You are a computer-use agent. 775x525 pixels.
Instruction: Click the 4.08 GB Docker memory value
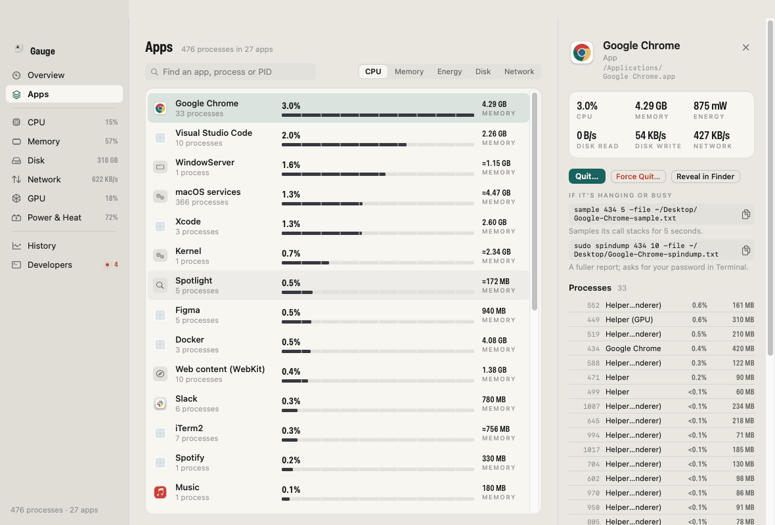click(x=495, y=341)
